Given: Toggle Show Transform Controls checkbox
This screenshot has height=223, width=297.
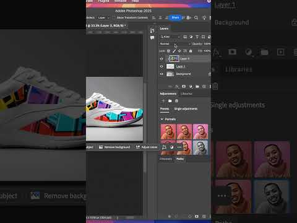Looking at the screenshot, I should [x=114, y=18].
